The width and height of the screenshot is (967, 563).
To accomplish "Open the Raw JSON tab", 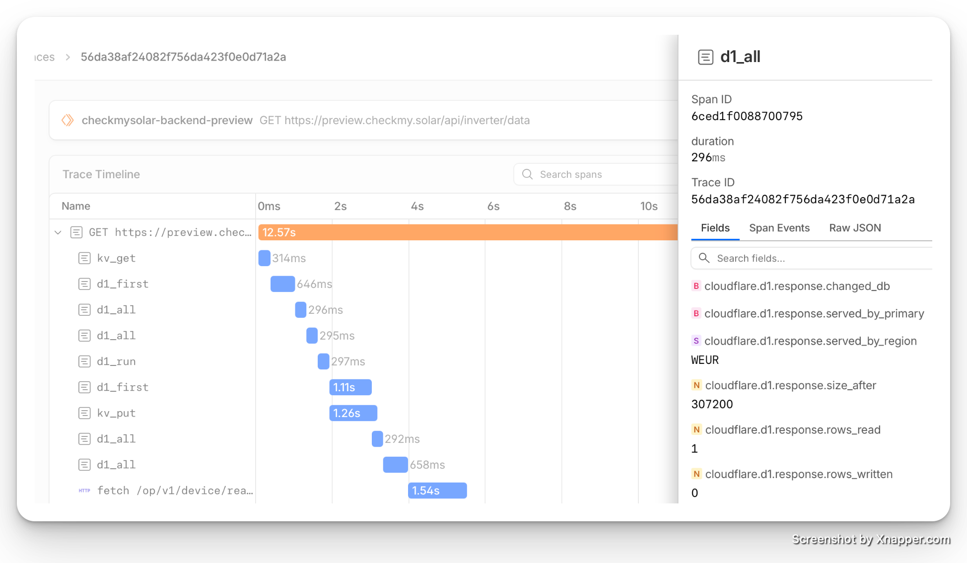I will (855, 228).
